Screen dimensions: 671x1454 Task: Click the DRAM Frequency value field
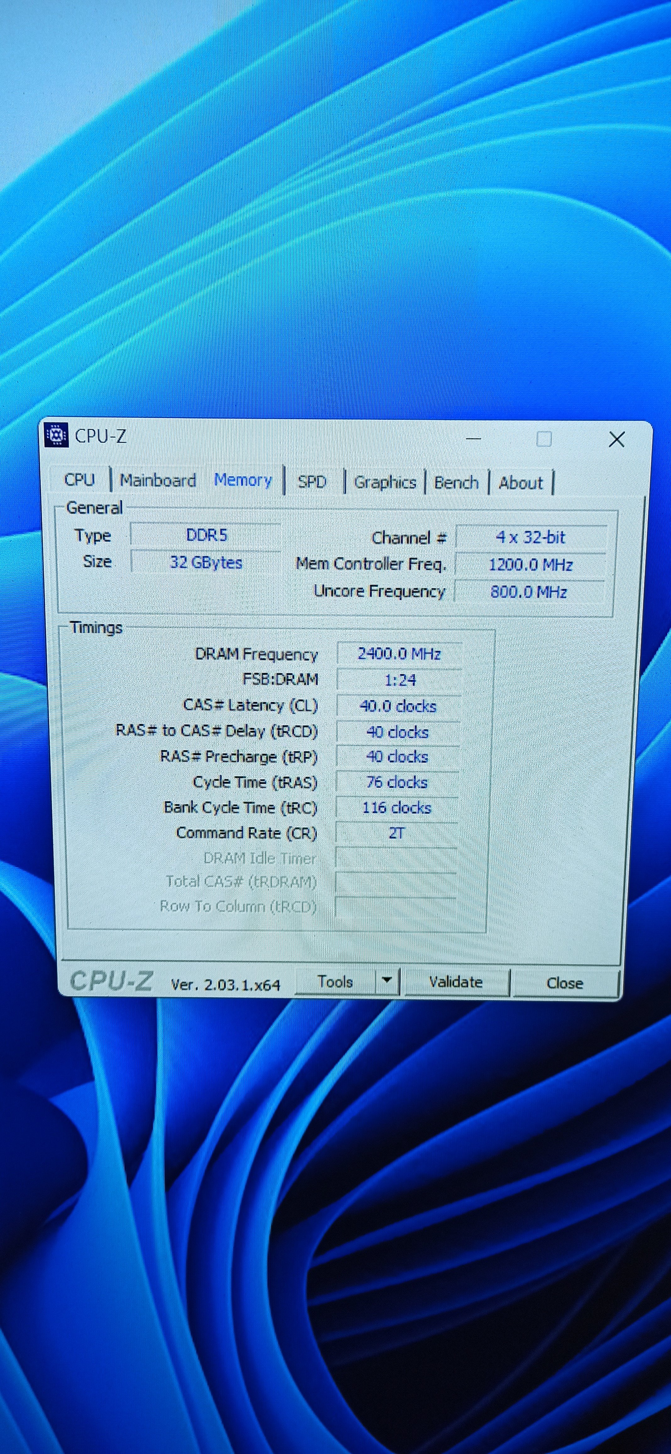[x=399, y=654]
